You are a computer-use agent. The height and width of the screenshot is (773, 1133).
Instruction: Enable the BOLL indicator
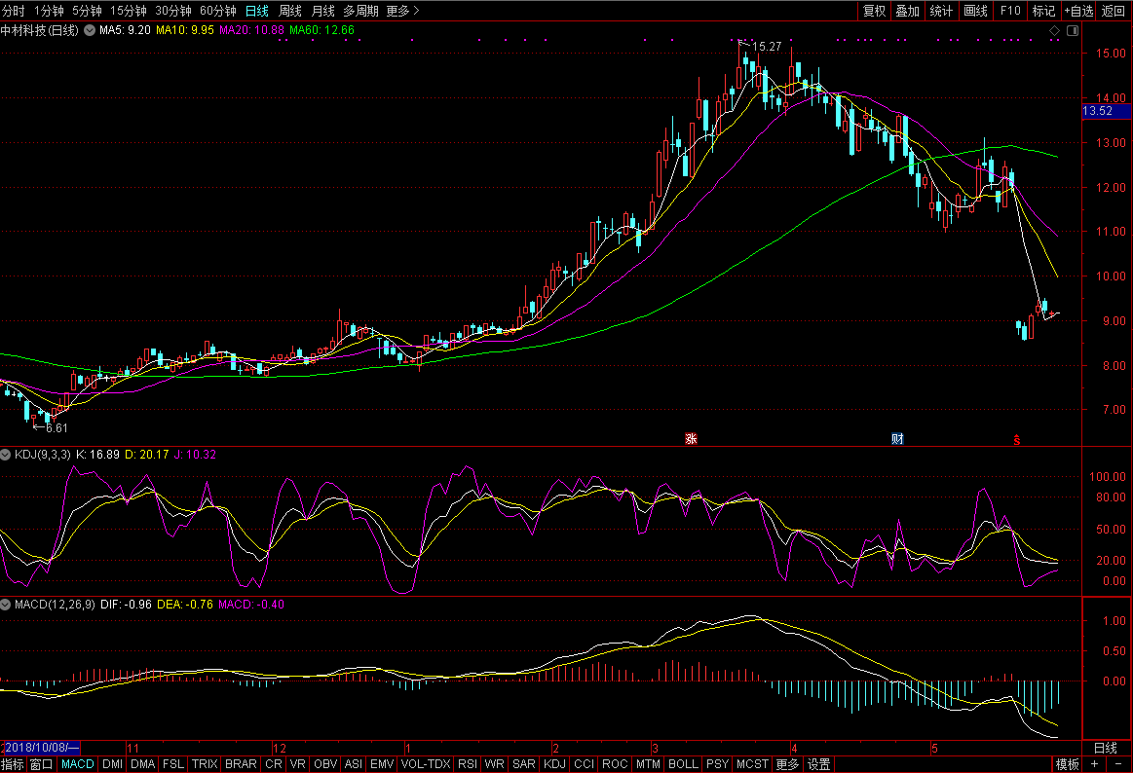[683, 764]
